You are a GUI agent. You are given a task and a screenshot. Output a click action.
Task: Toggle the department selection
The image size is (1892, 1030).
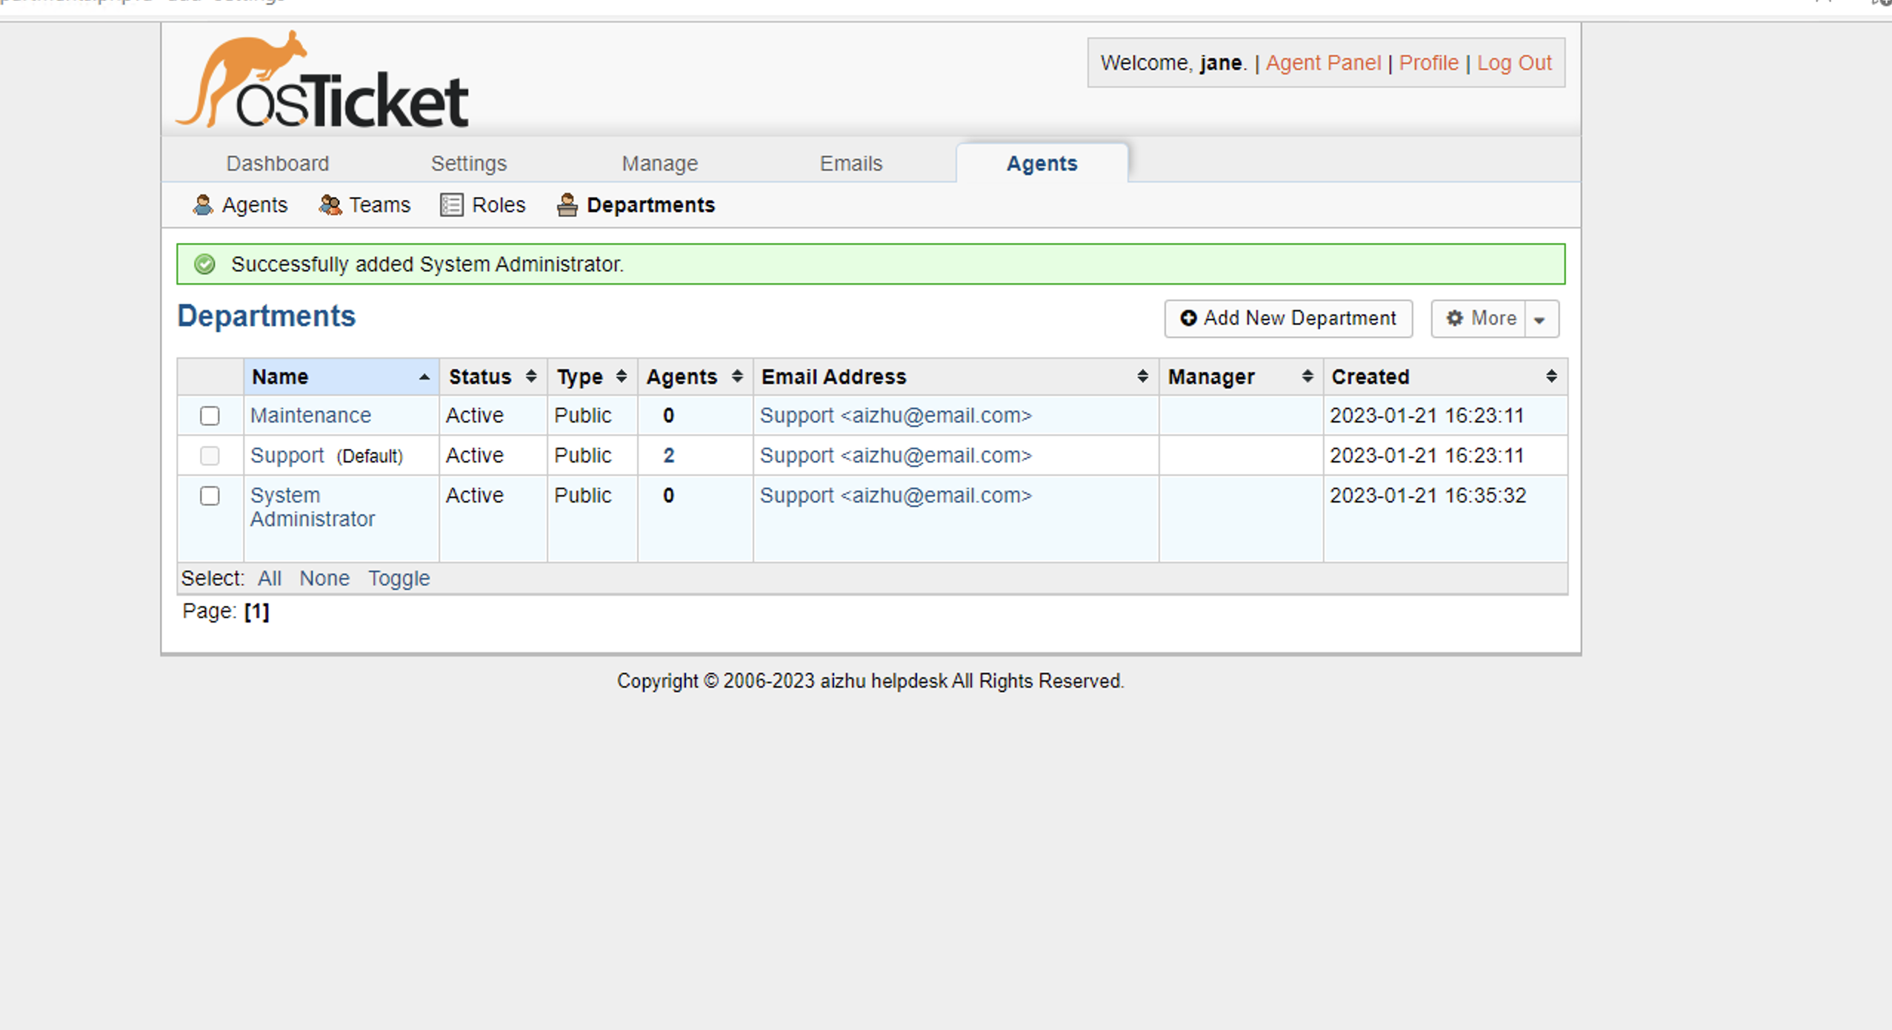pos(399,578)
